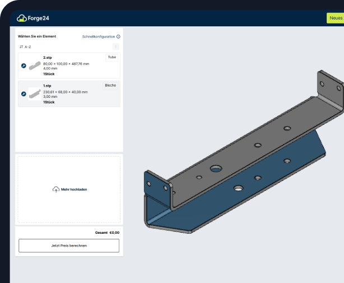Select the 1.stp thumbnail preview

[35, 93]
